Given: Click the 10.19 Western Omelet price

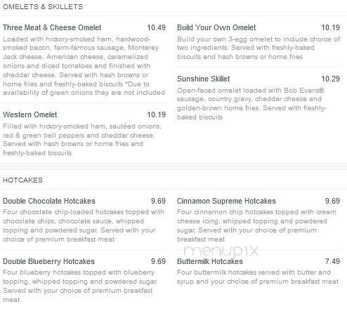Looking at the screenshot, I should tap(156, 114).
